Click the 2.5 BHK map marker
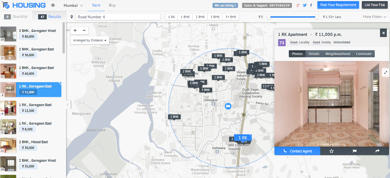Screen dimensions: 390x178 click(268, 86)
